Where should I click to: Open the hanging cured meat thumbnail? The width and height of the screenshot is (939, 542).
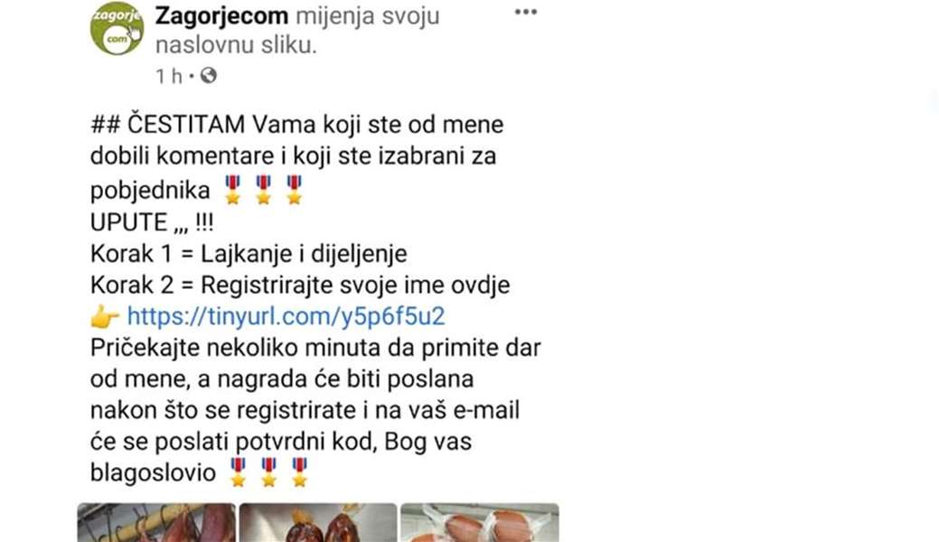[156, 523]
